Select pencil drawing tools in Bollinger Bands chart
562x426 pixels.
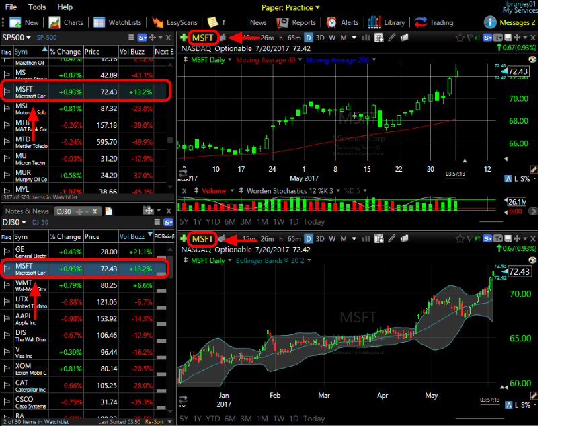click(x=392, y=238)
